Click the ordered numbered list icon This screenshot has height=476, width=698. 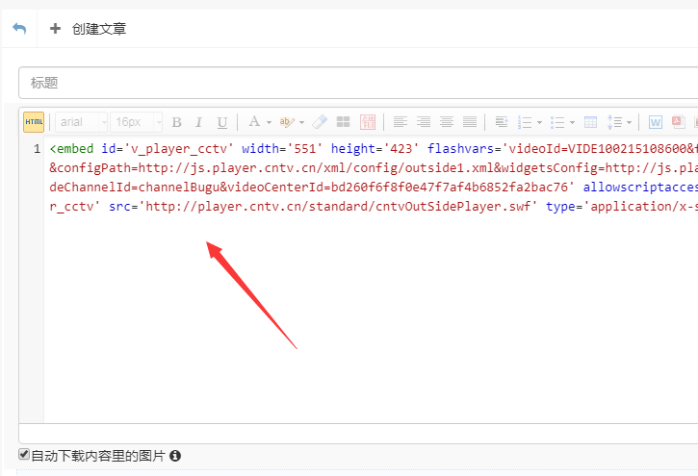525,122
